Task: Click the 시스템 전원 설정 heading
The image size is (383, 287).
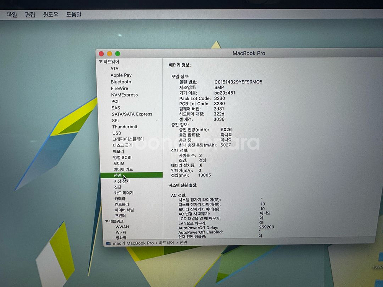Action: tap(183, 185)
